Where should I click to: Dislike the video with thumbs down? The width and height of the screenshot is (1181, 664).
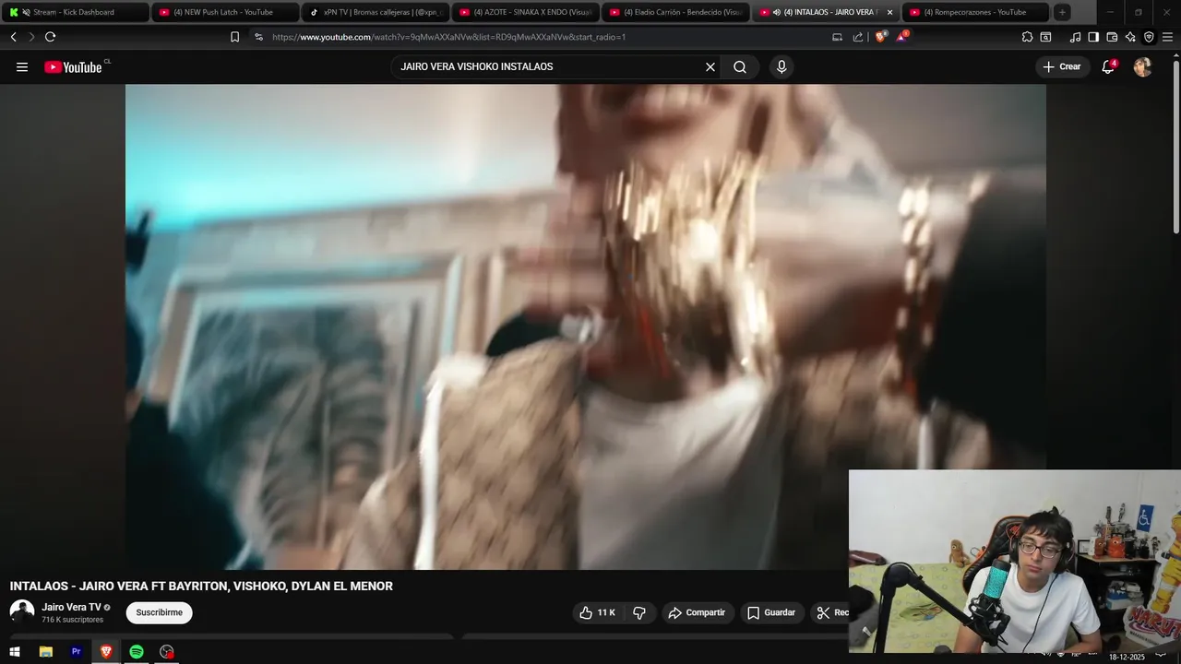639,612
